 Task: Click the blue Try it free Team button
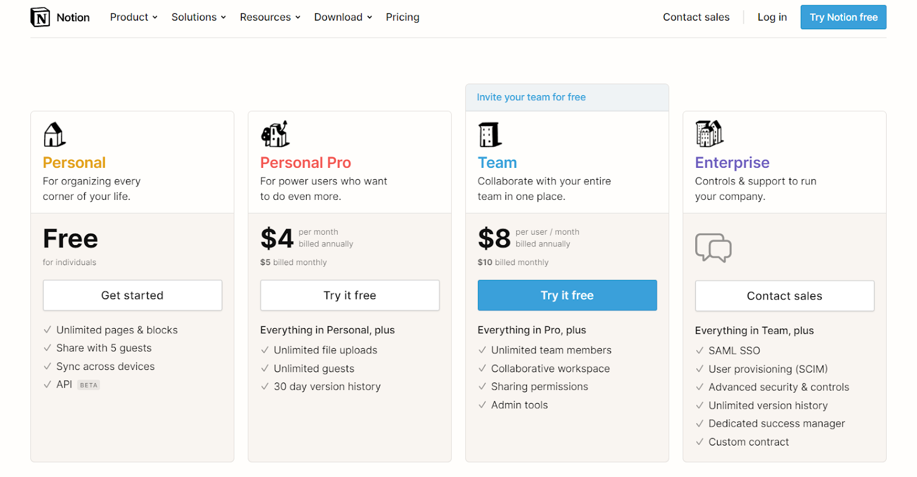coord(567,295)
